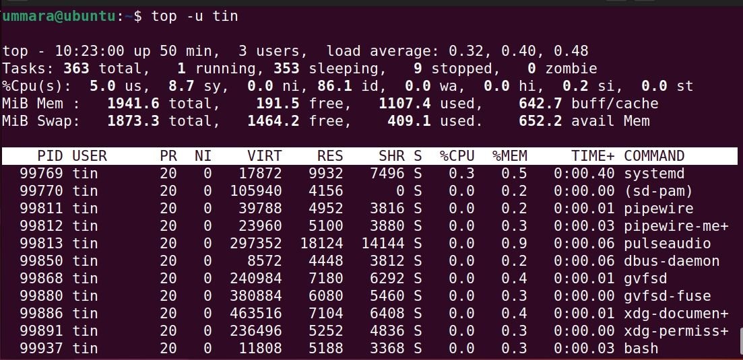Click the SHR column header
Image resolution: width=743 pixels, height=360 pixels.
391,156
